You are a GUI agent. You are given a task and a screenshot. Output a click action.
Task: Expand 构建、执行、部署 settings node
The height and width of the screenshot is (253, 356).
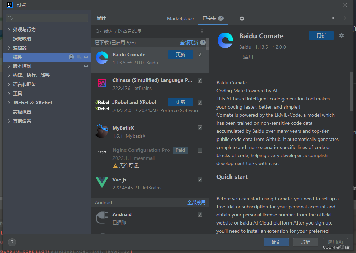coord(9,75)
